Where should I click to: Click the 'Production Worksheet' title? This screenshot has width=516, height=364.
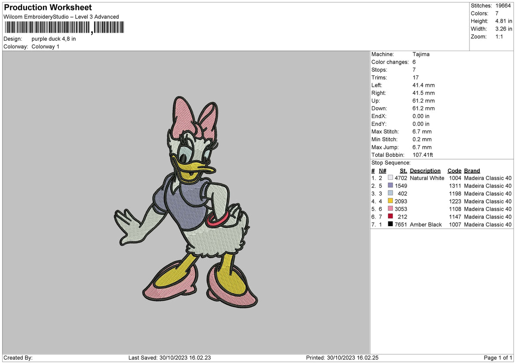pos(48,7)
